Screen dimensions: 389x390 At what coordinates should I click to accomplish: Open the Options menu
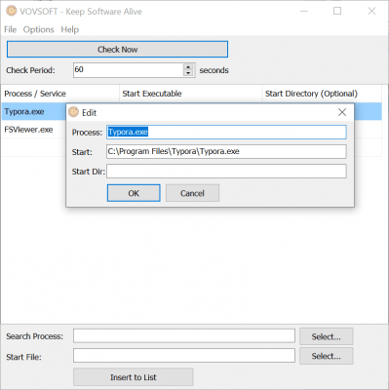point(38,29)
